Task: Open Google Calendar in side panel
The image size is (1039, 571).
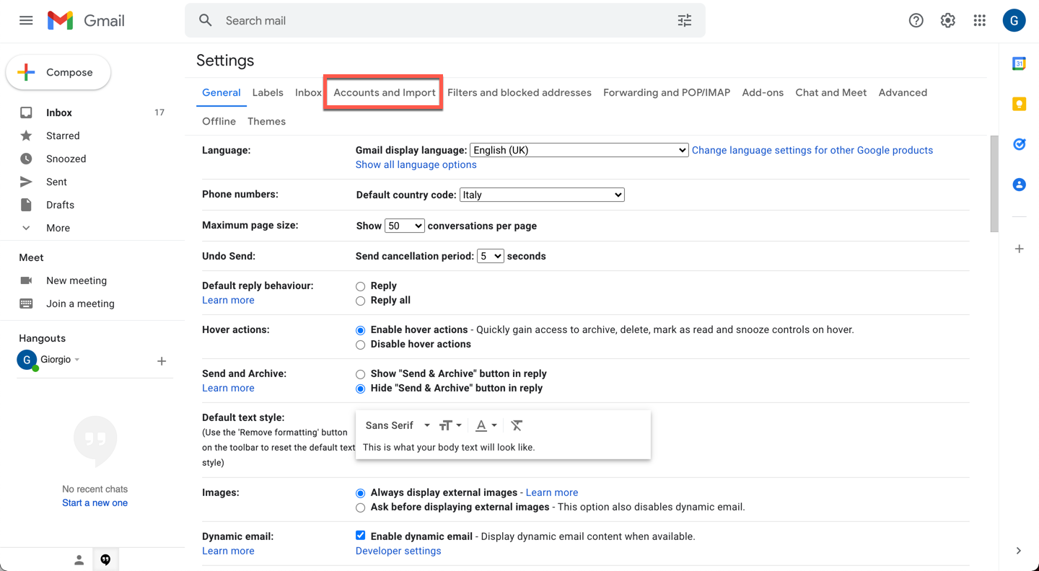Action: (x=1019, y=63)
